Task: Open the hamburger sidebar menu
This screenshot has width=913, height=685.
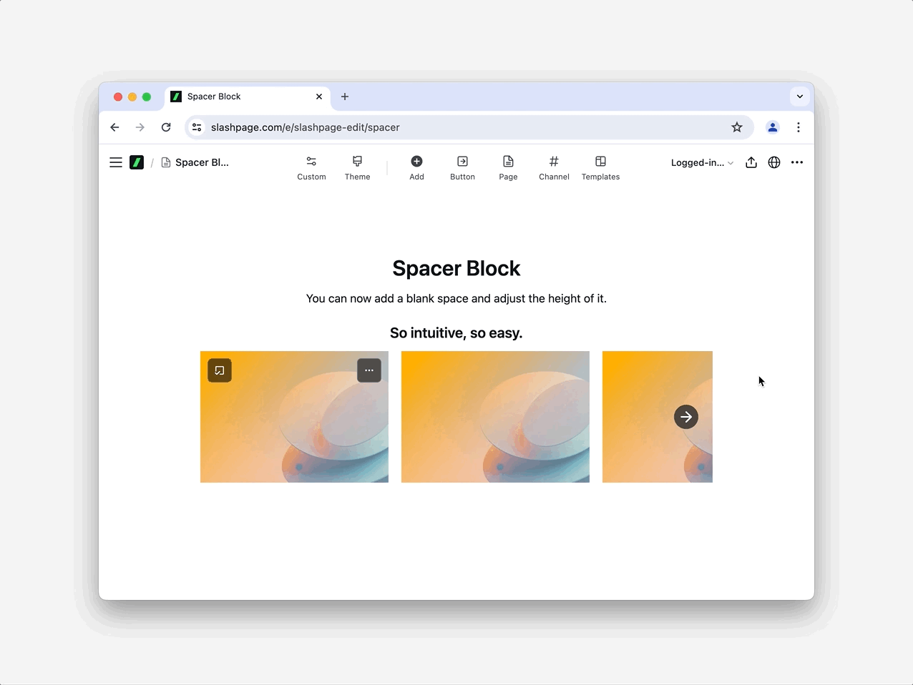Action: pyautogui.click(x=115, y=162)
